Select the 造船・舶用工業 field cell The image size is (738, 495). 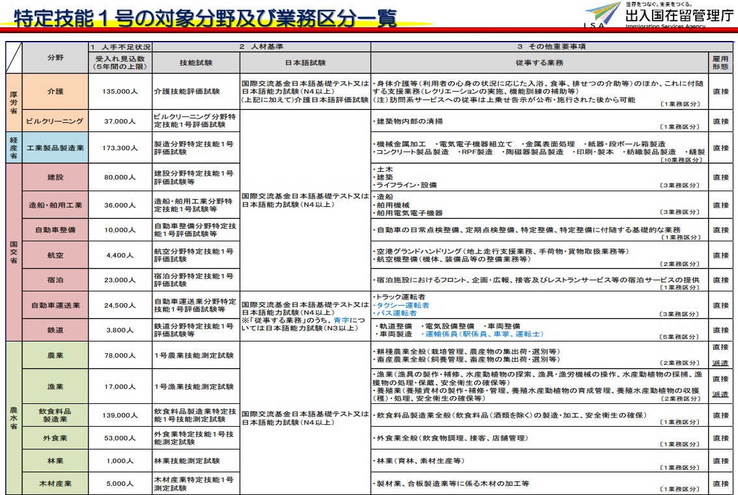55,205
